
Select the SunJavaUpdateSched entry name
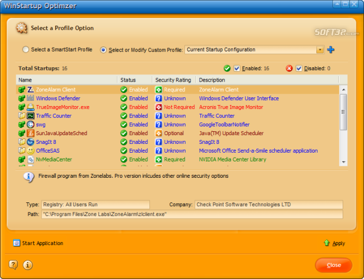pos(61,133)
